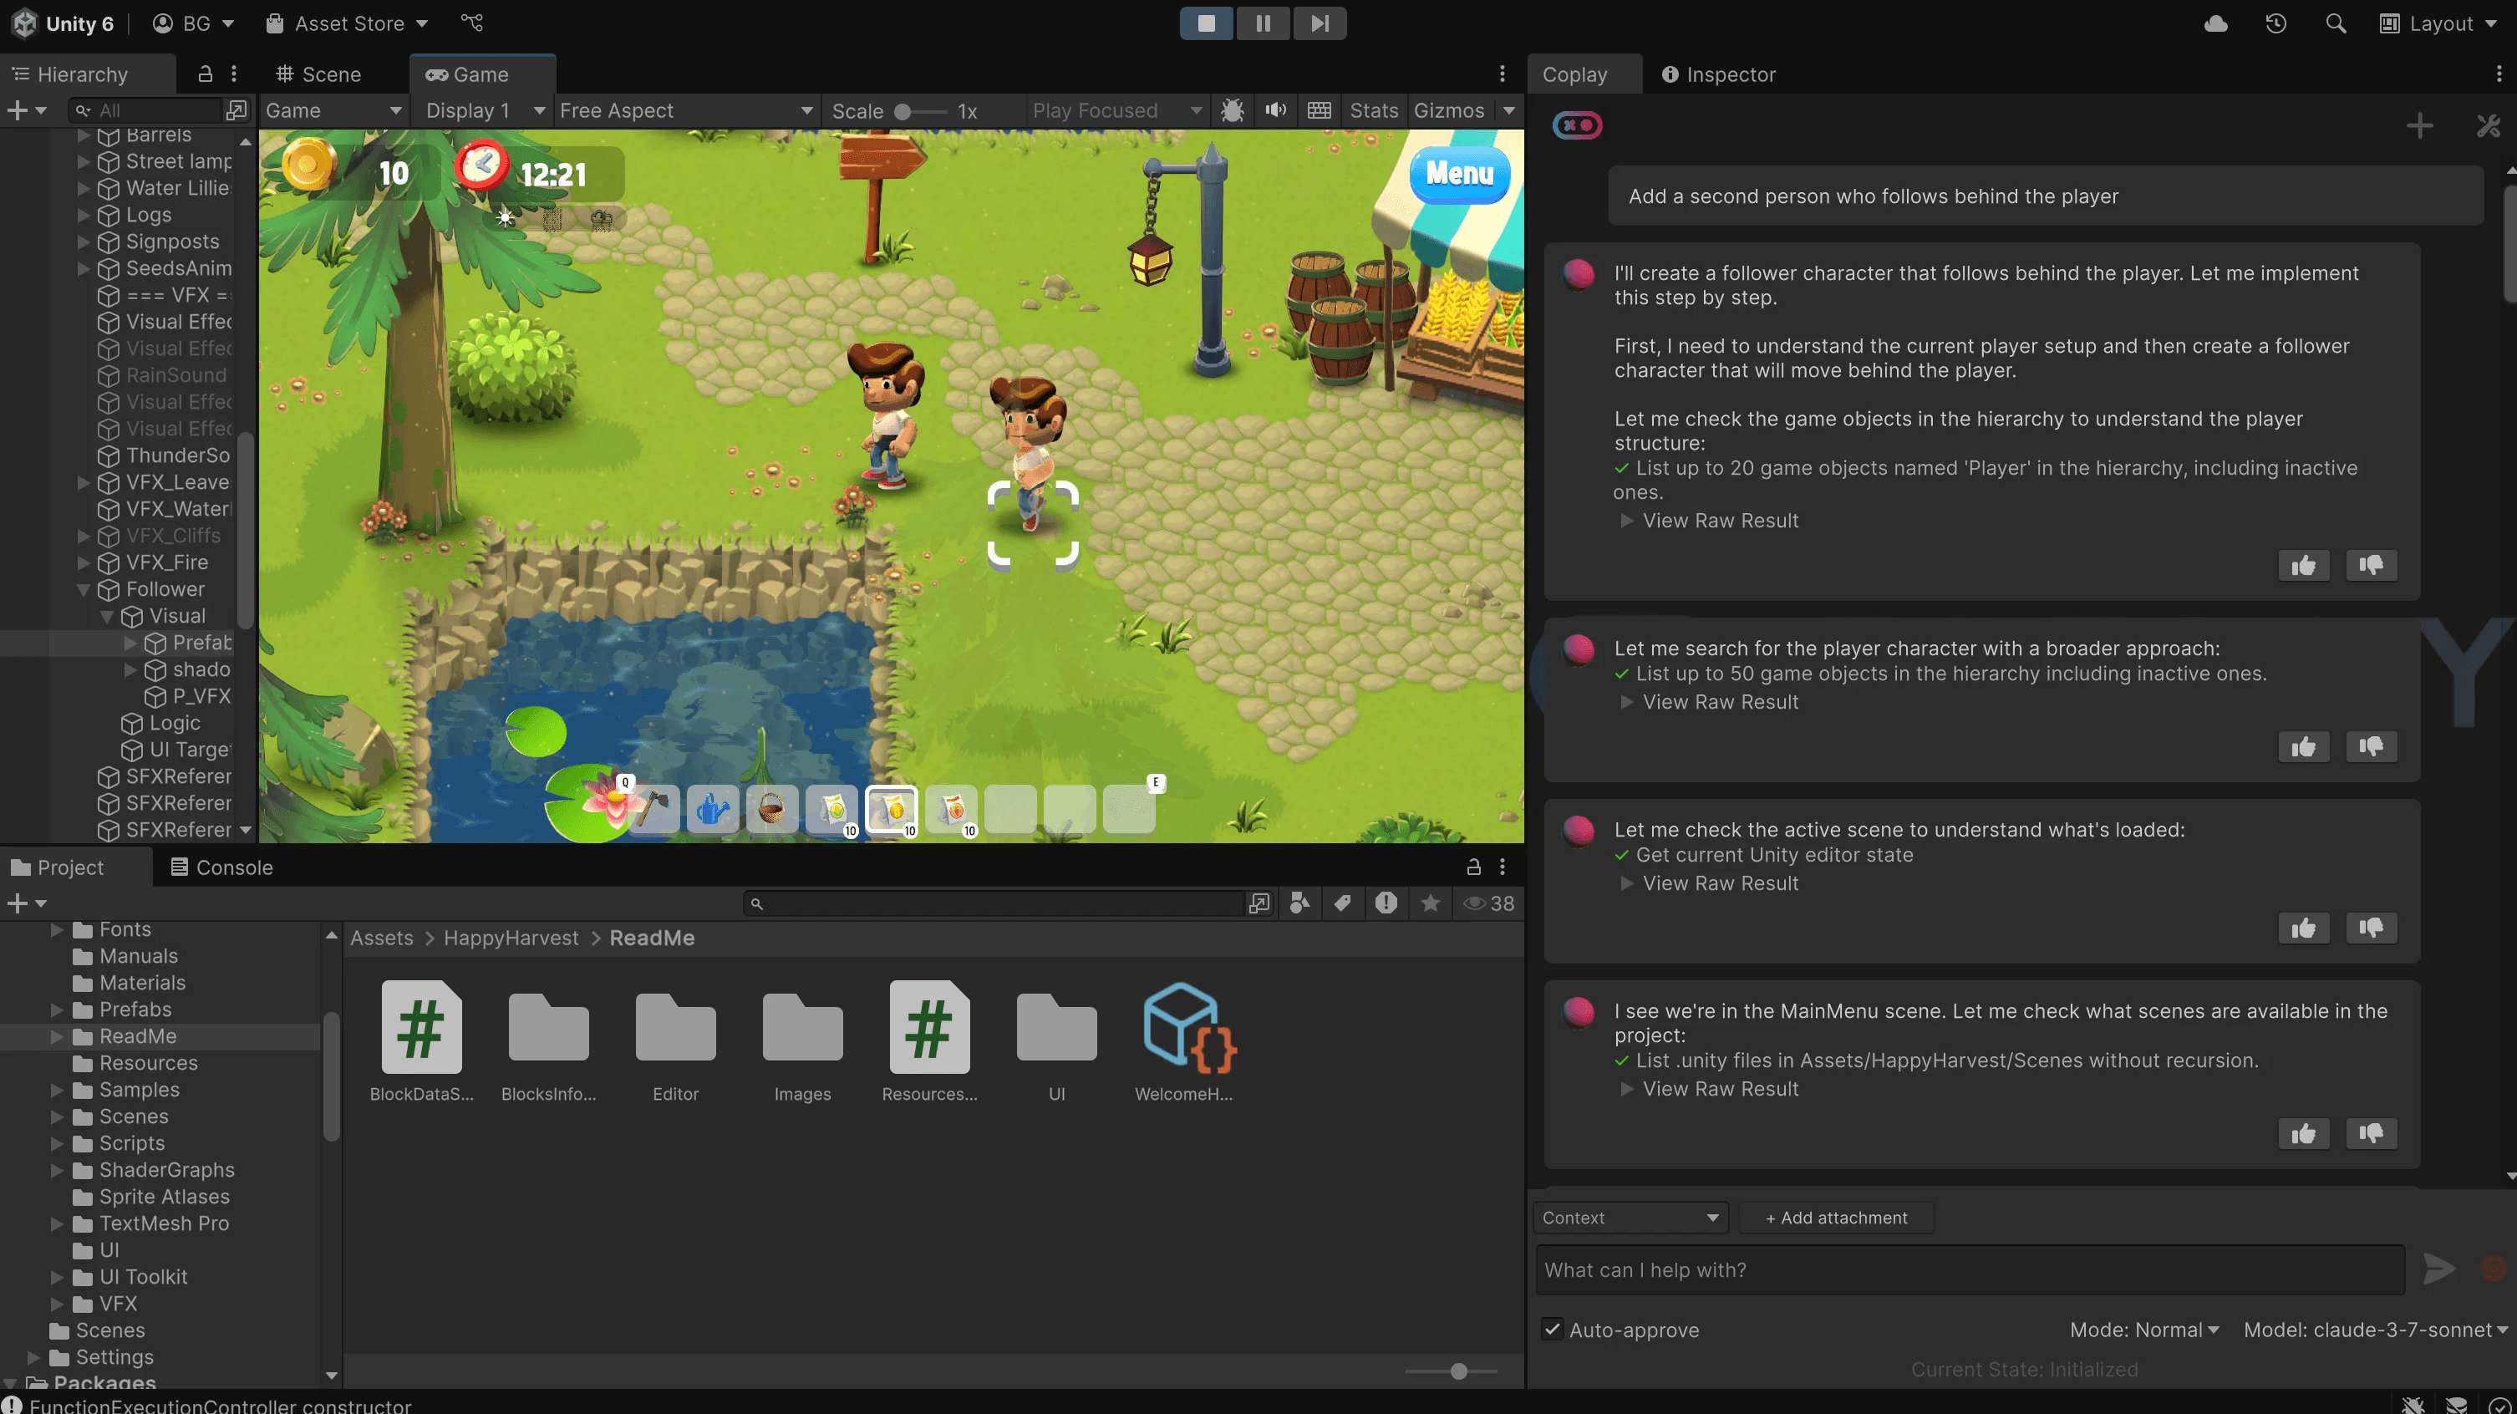Open the Layout dropdown
Screen dimensions: 2517x1414
pyautogui.click(x=2438, y=23)
